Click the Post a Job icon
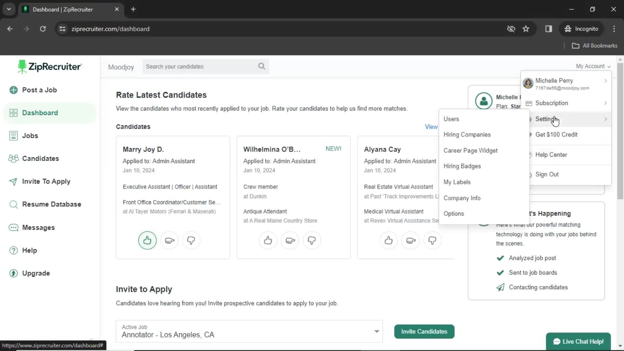624x351 pixels. [14, 90]
